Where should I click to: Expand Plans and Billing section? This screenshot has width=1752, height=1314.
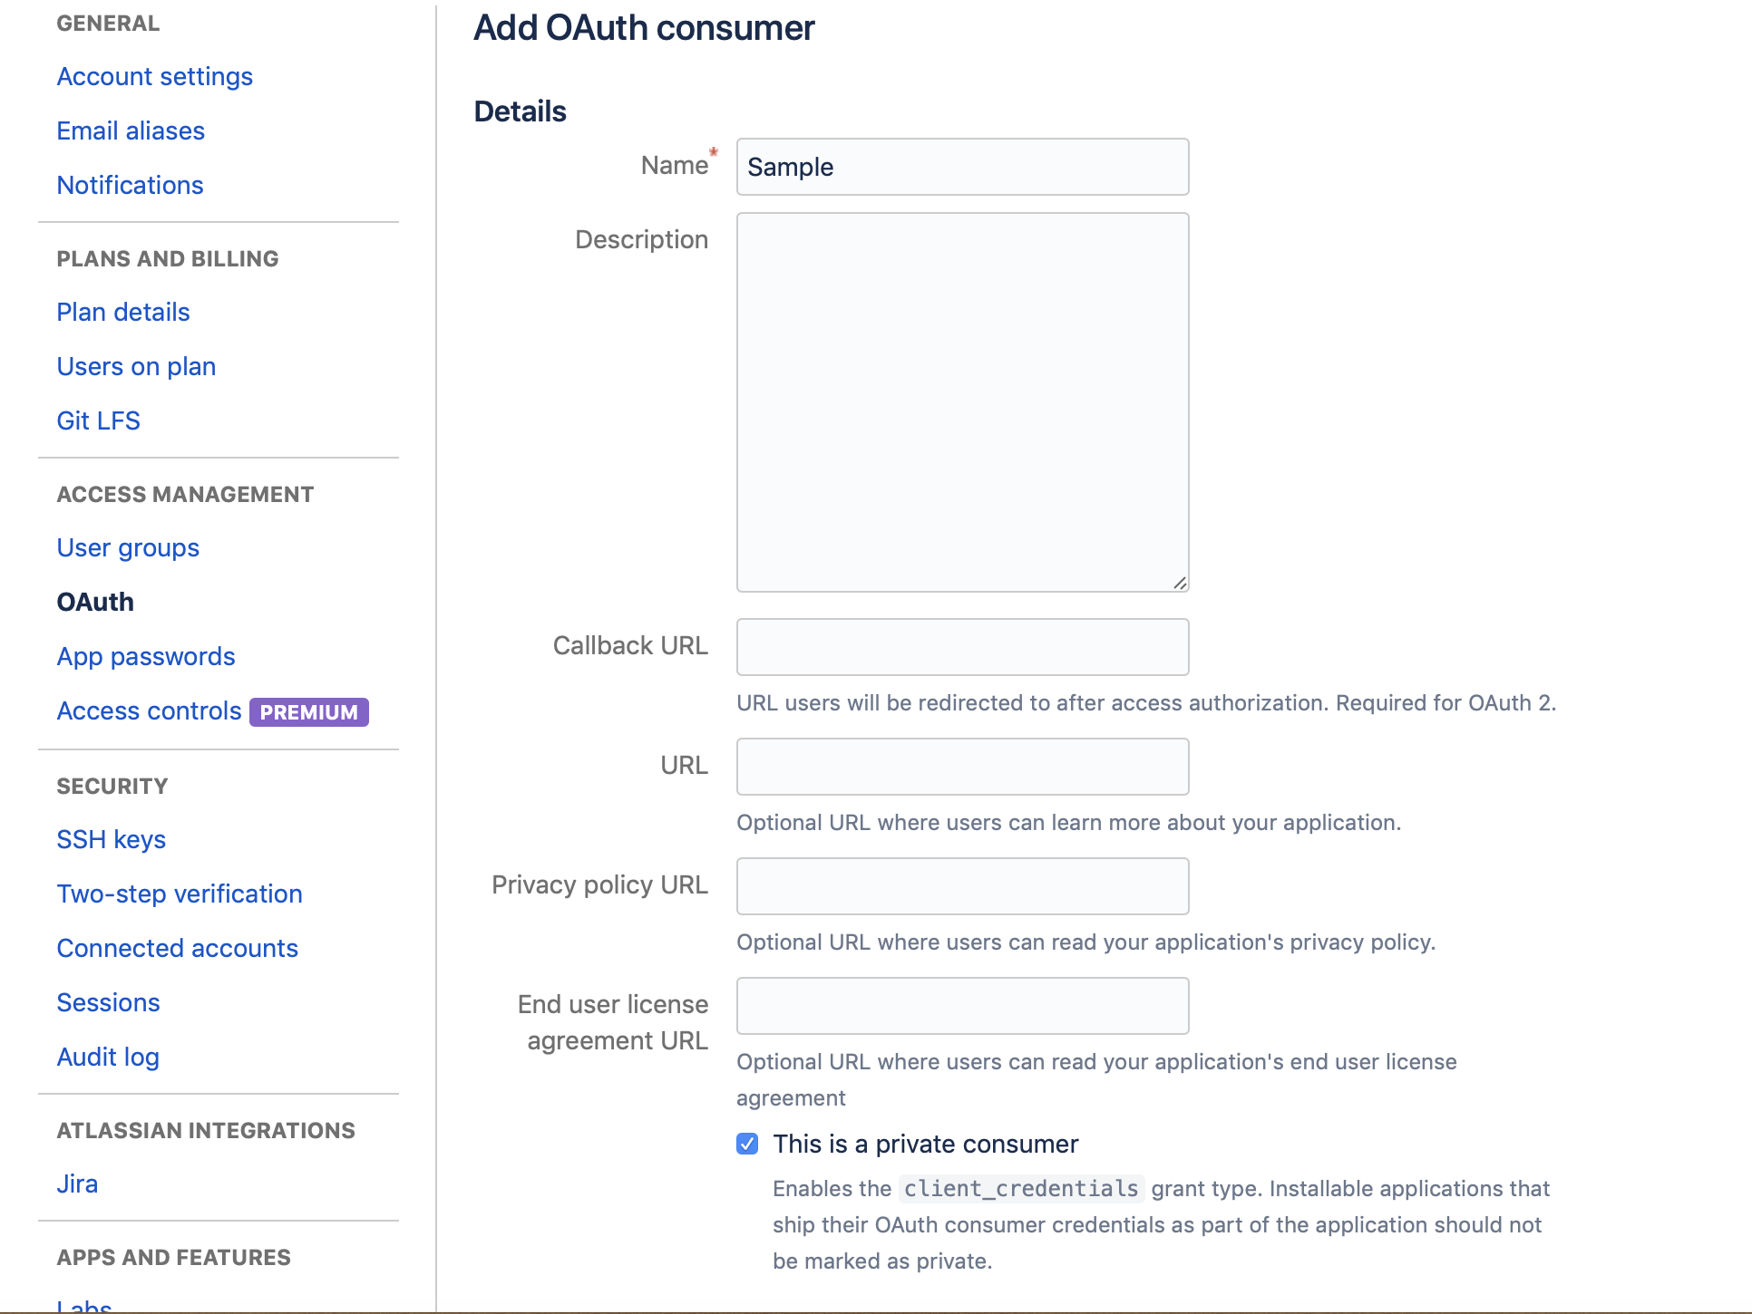coord(166,256)
